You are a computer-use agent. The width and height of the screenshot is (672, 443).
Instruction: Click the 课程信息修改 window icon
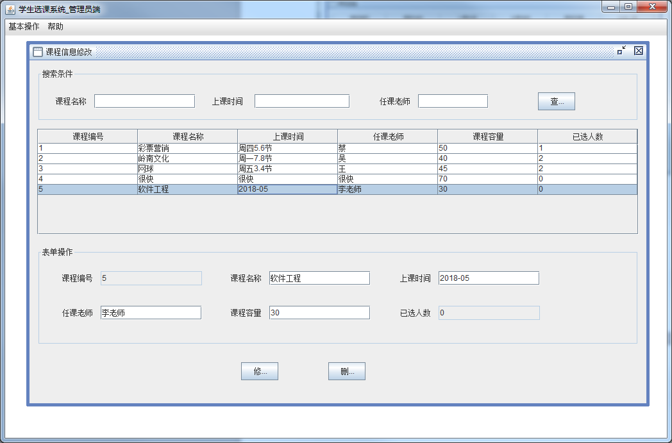pyautogui.click(x=38, y=51)
